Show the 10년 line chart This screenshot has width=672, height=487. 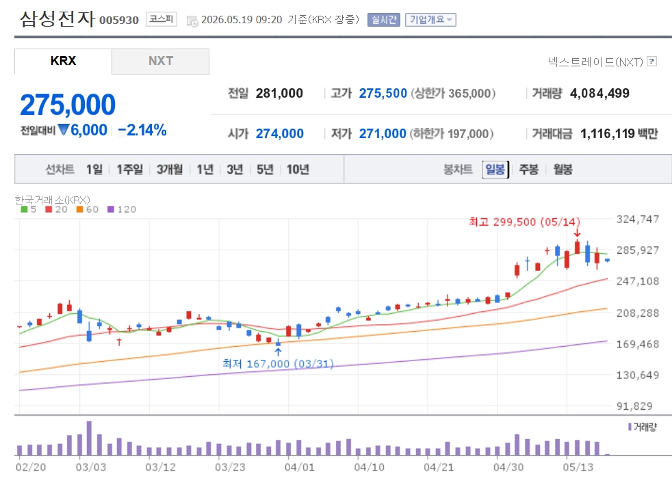[x=298, y=169]
